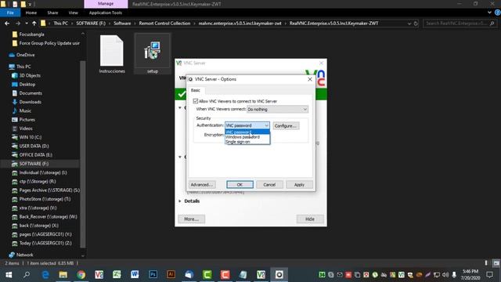
Task: Choose VNC password in the list
Action: (247, 132)
